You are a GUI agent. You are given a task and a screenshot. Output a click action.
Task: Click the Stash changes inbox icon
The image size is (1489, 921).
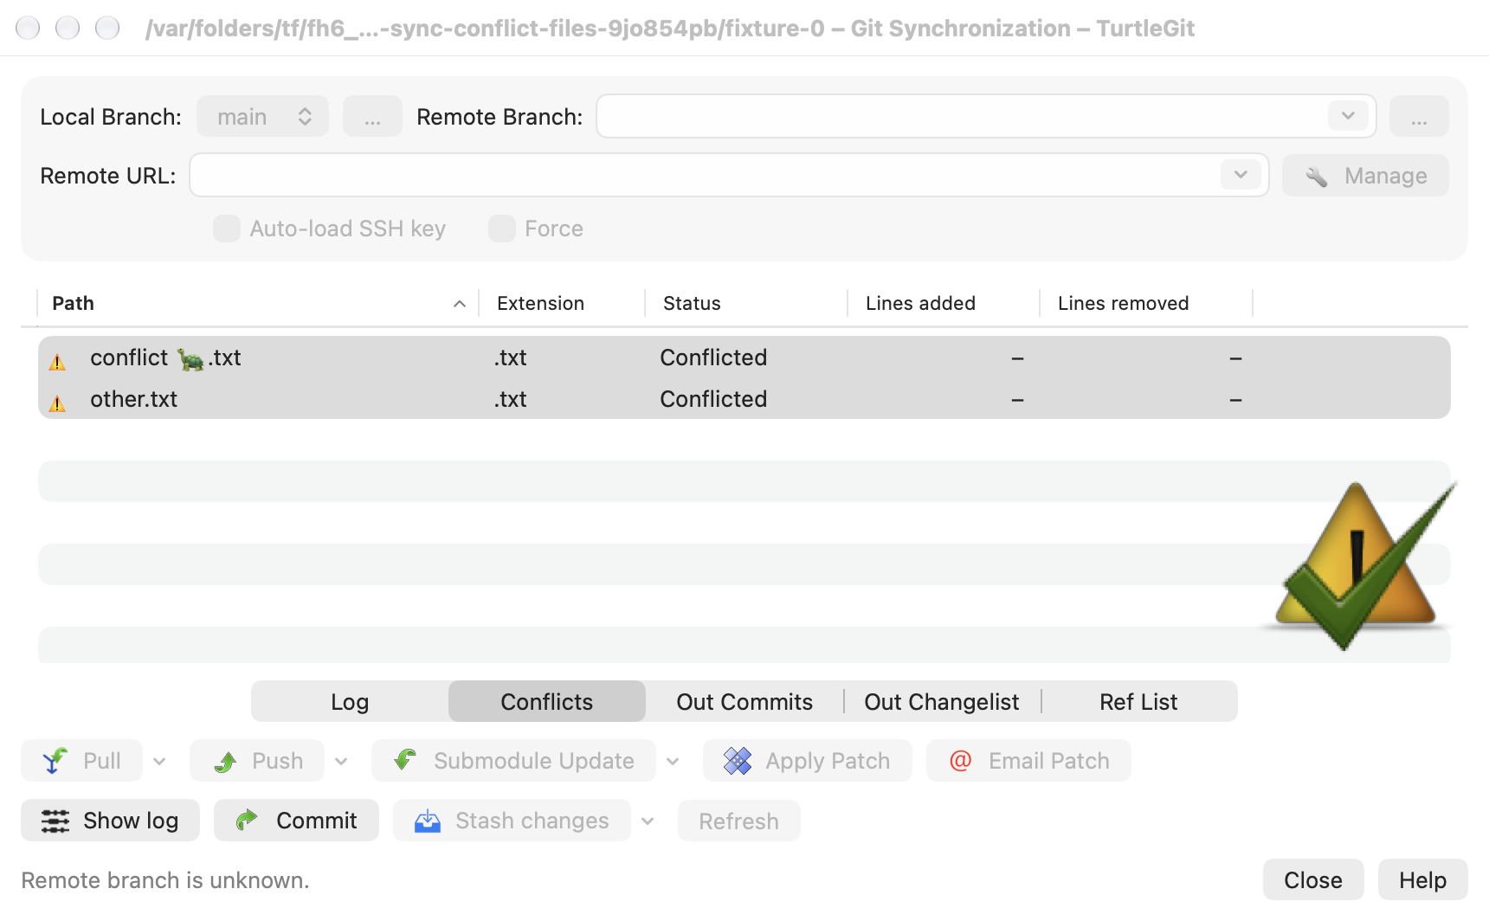(428, 821)
